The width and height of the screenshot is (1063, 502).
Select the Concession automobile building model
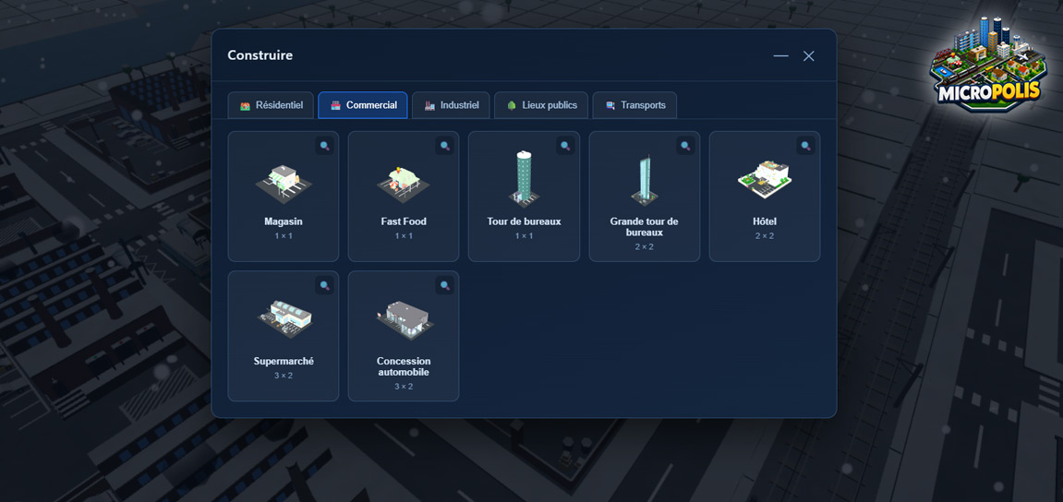coord(404,318)
